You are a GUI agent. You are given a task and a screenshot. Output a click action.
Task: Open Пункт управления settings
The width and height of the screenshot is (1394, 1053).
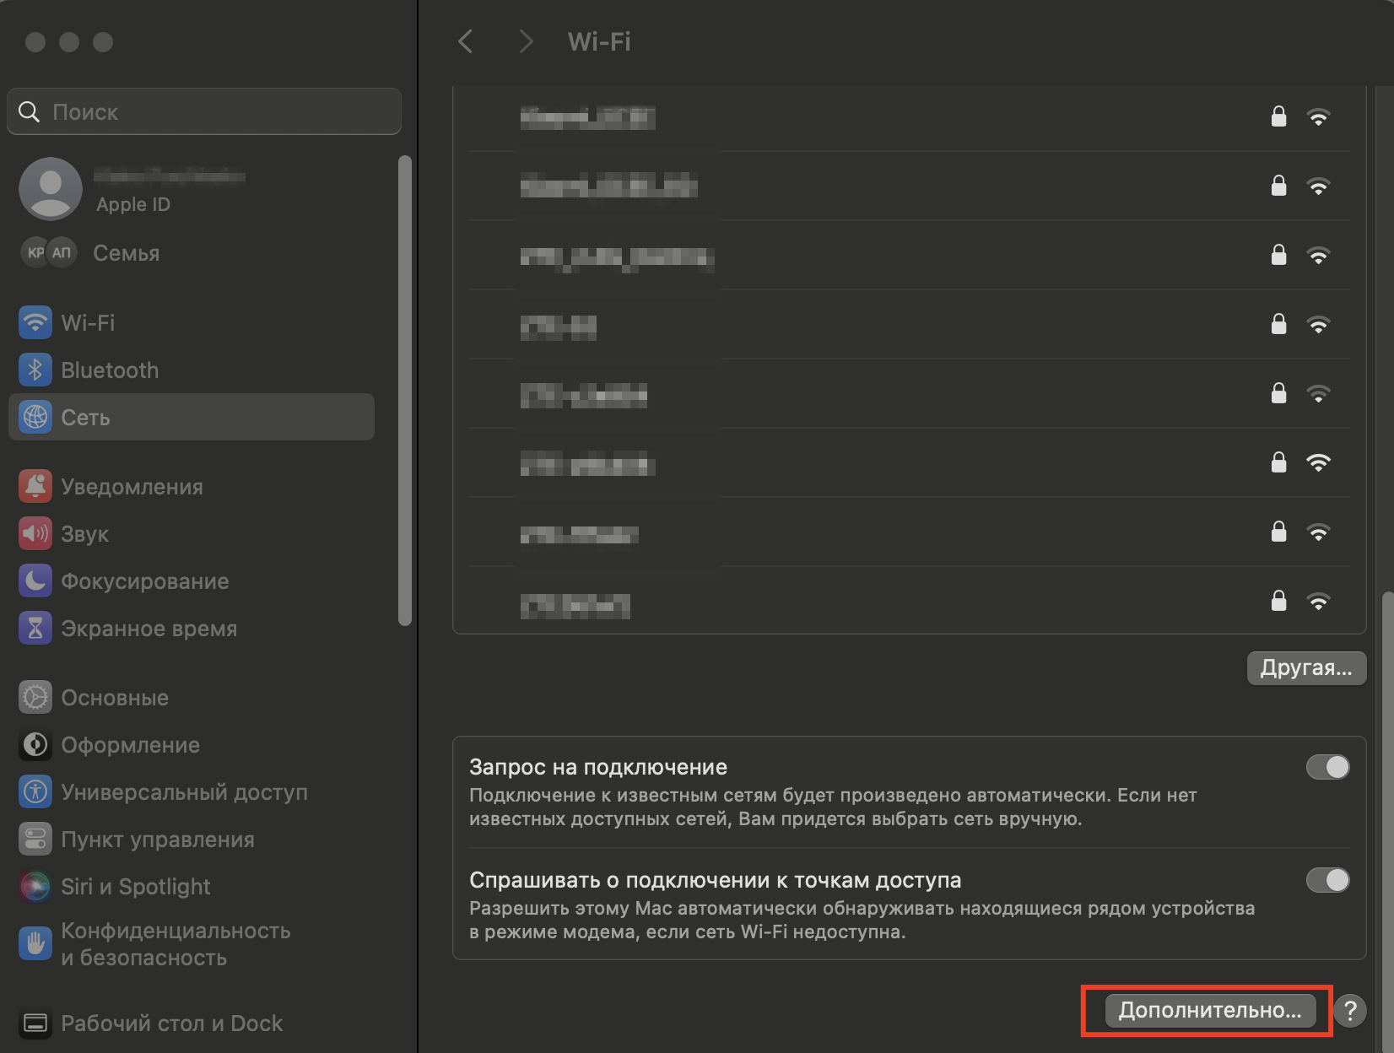(191, 840)
